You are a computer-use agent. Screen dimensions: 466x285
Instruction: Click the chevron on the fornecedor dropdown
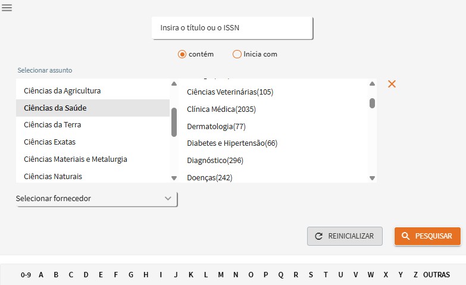click(x=168, y=198)
